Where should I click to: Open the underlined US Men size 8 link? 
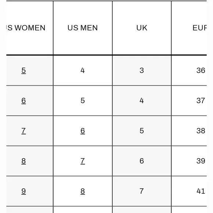click(83, 191)
